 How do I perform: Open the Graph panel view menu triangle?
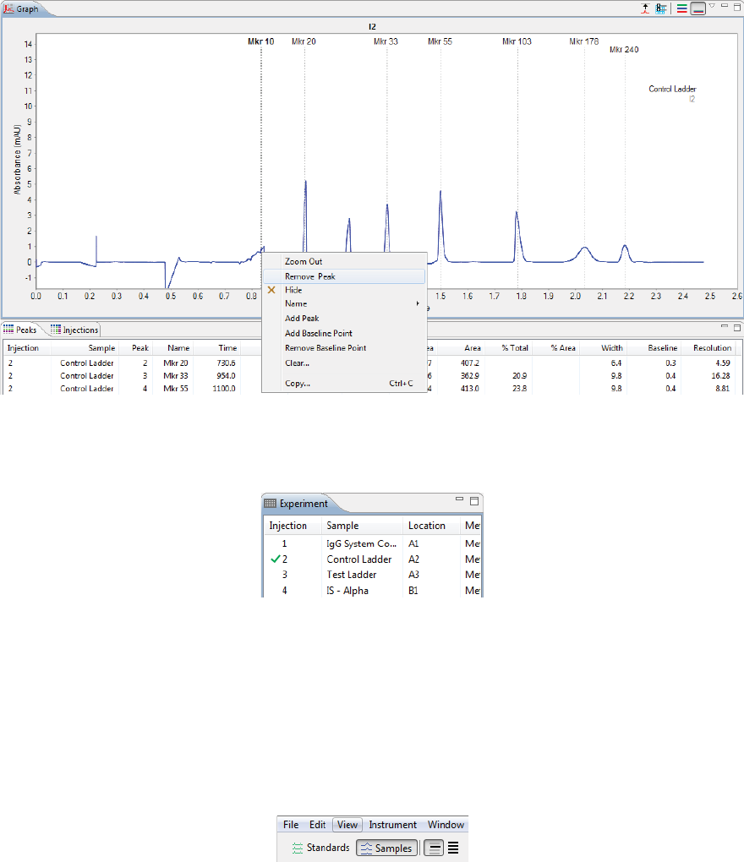tap(712, 6)
